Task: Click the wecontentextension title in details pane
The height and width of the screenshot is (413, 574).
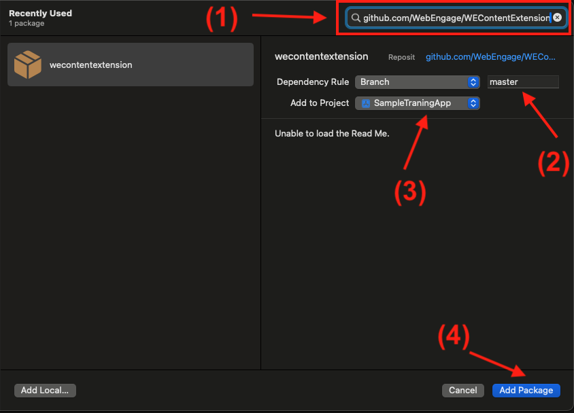Action: coord(322,56)
